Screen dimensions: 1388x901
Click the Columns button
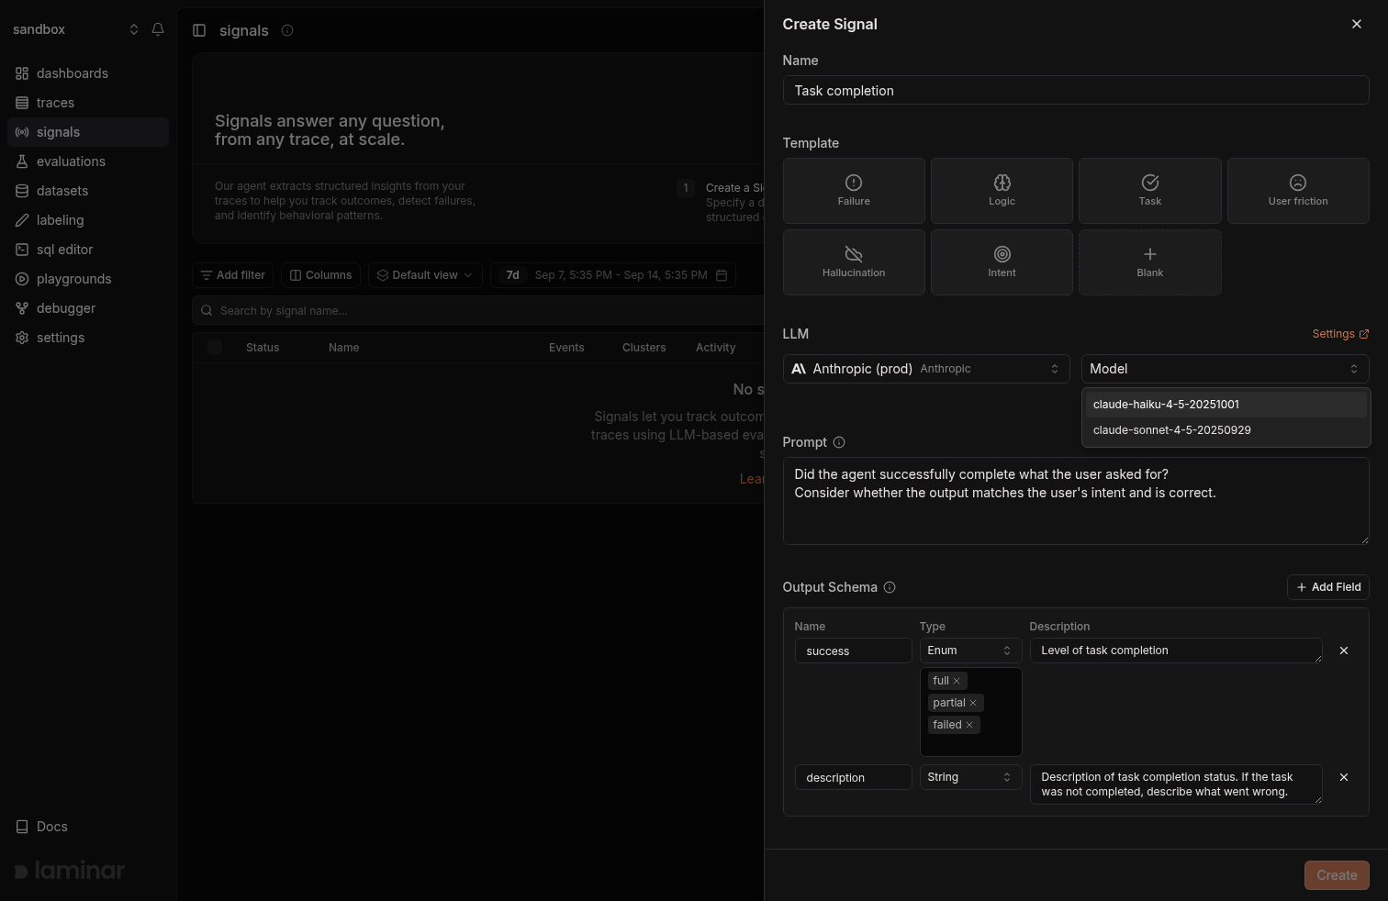(x=321, y=275)
